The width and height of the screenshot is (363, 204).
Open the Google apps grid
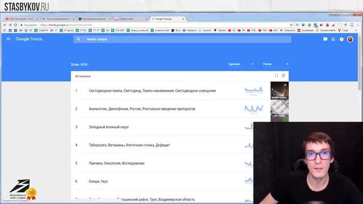click(x=333, y=39)
